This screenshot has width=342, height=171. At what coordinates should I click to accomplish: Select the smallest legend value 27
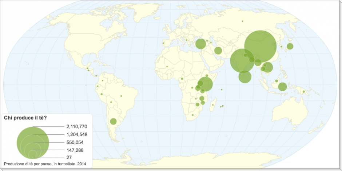[69, 158]
